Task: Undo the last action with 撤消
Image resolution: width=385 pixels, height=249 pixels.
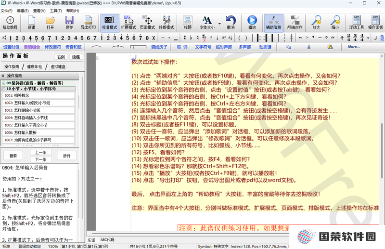Action: [231, 23]
